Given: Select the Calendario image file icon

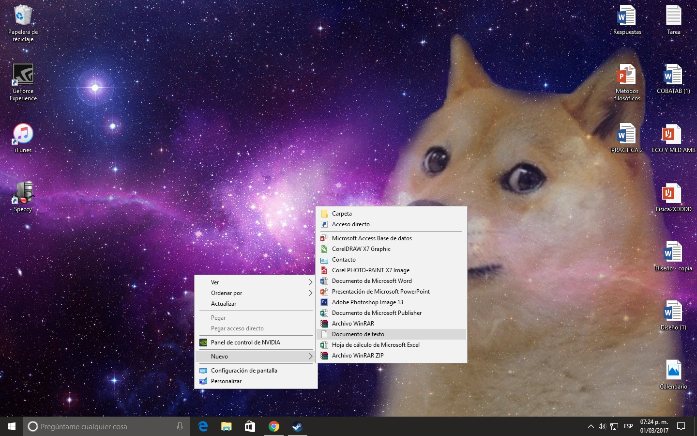Looking at the screenshot, I should point(673,375).
